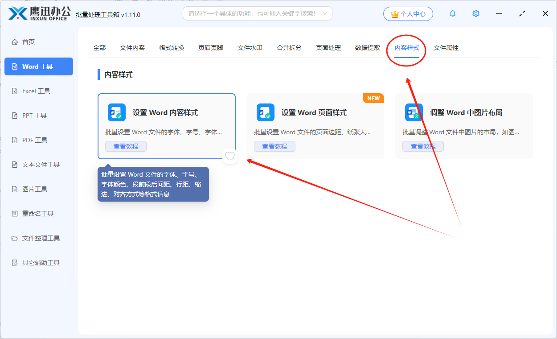Click the Word document icon in sidebar
The height and width of the screenshot is (339, 557).
[15, 66]
